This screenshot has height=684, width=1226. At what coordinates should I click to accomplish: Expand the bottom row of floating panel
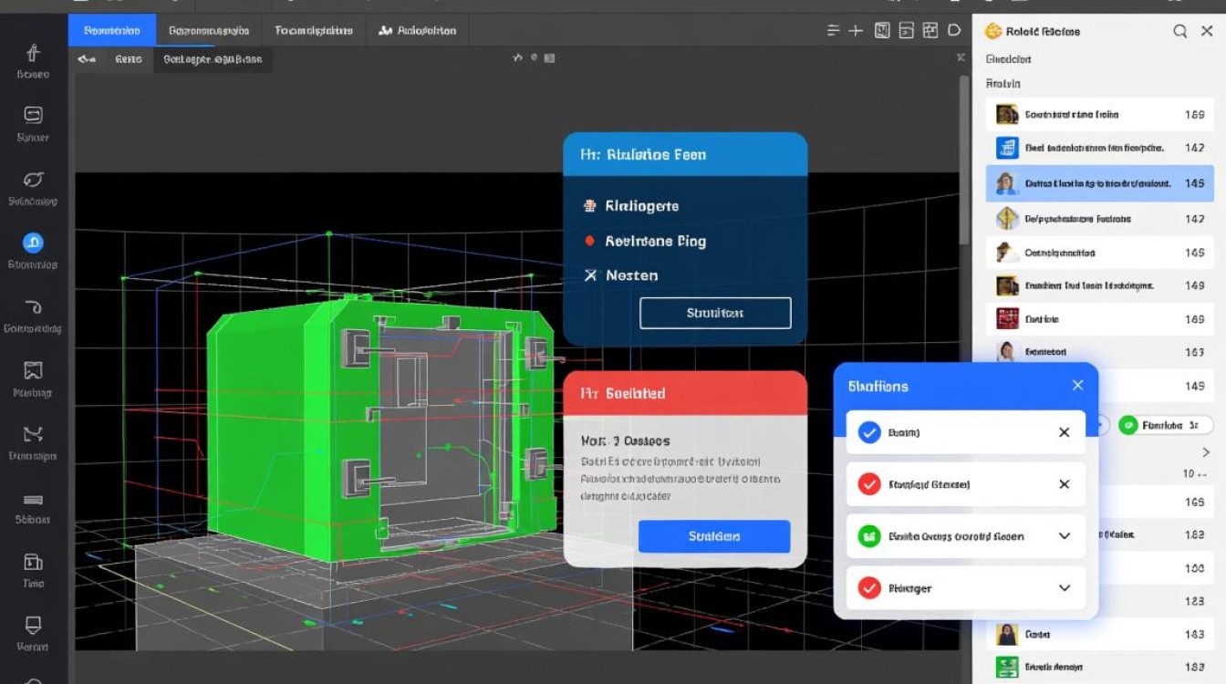pos(1064,588)
